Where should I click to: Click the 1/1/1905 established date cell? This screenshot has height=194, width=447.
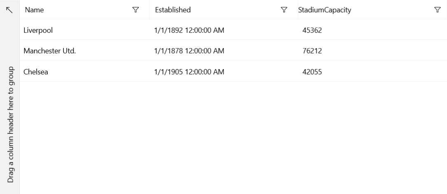[189, 72]
